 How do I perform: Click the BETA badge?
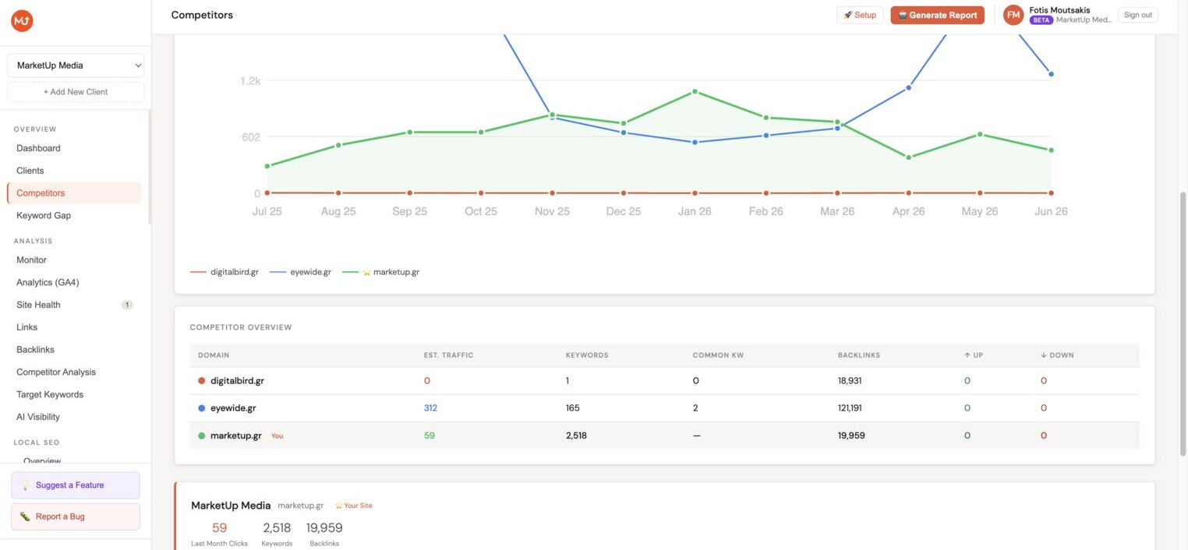pyautogui.click(x=1041, y=20)
